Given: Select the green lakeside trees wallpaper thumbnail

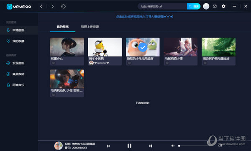Looking at the screenshot, I should (218, 47).
